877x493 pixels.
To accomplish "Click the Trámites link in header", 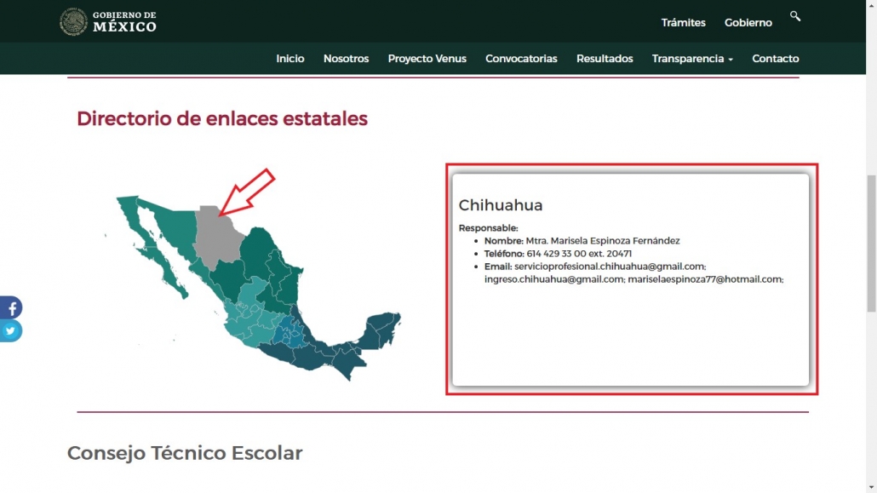I will (683, 23).
